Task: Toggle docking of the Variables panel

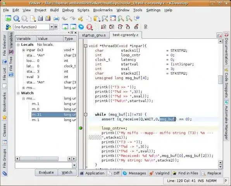Action: click(x=72, y=33)
